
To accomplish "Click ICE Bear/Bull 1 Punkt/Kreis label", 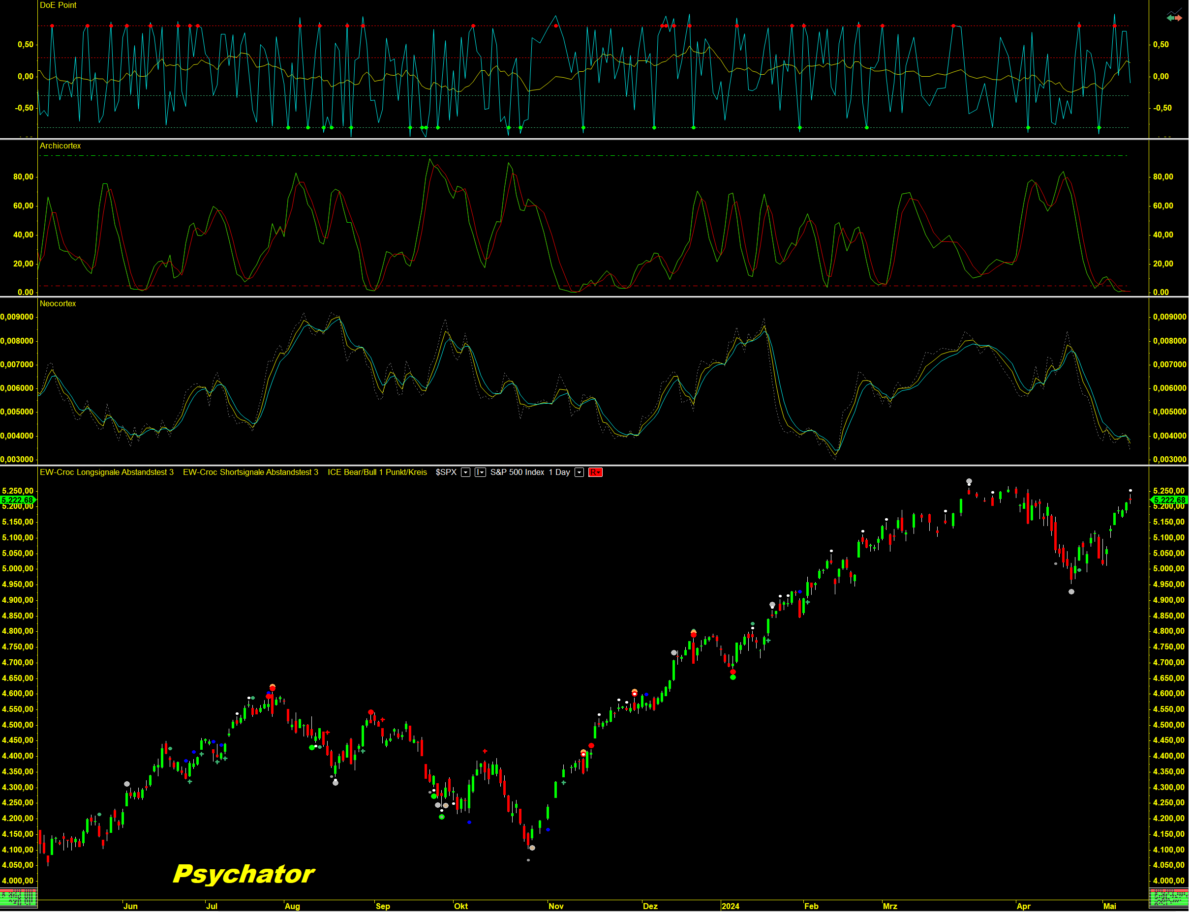I will coord(377,473).
